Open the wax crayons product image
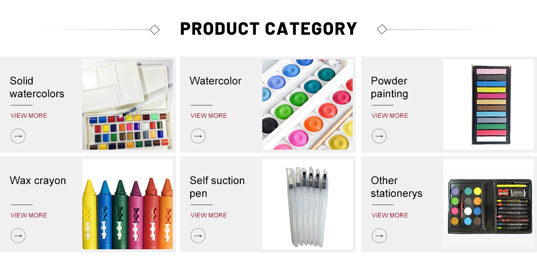 coord(128,204)
